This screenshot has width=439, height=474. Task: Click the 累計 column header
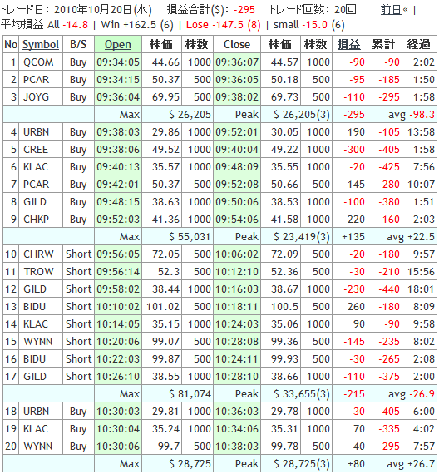click(x=384, y=44)
